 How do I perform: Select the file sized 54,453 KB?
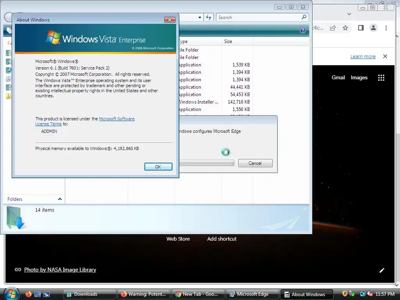[x=240, y=95]
